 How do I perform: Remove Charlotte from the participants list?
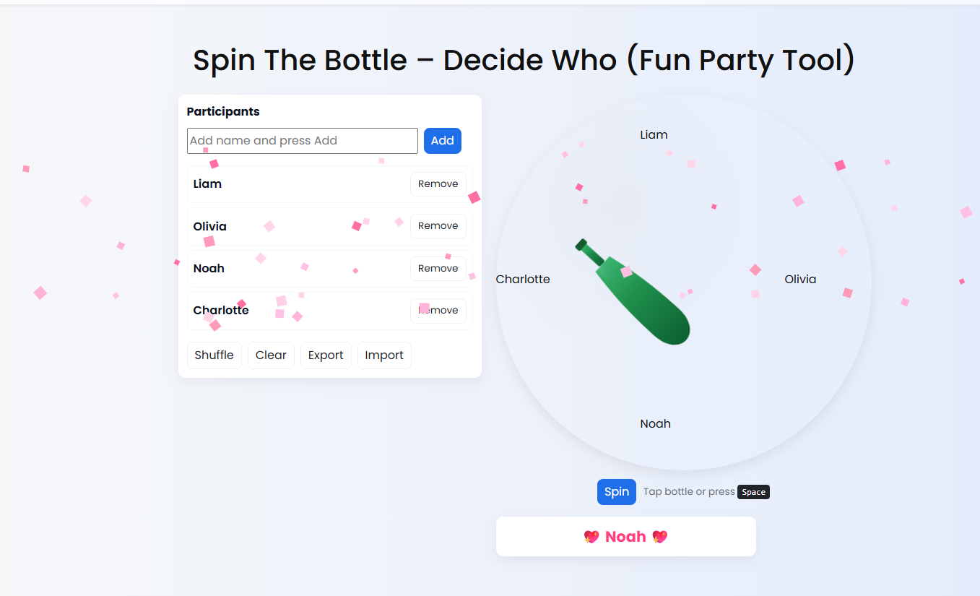(x=438, y=310)
